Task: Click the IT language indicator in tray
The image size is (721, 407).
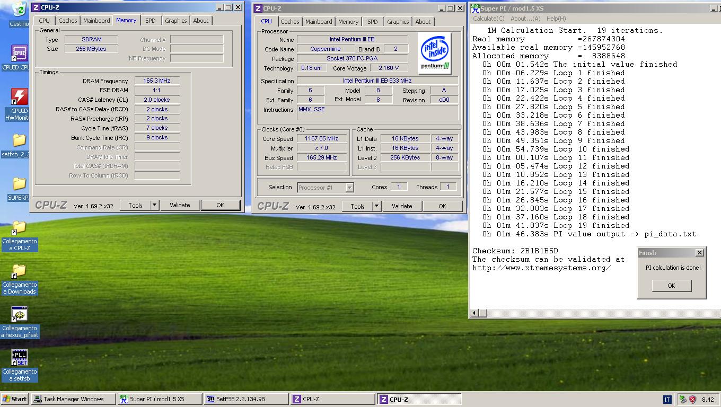Action: coord(667,400)
